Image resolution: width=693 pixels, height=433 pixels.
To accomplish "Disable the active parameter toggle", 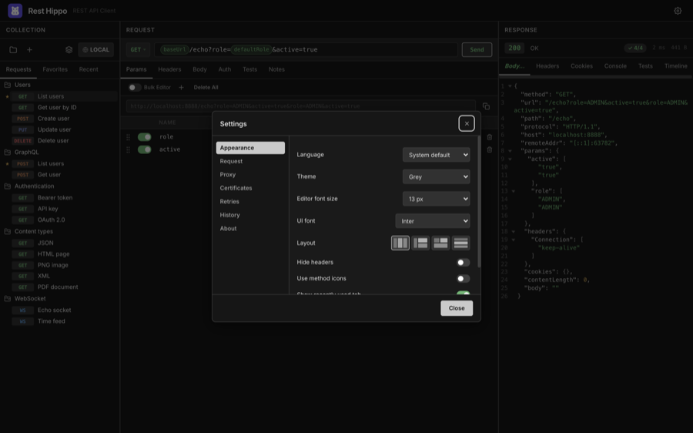I will pos(145,149).
